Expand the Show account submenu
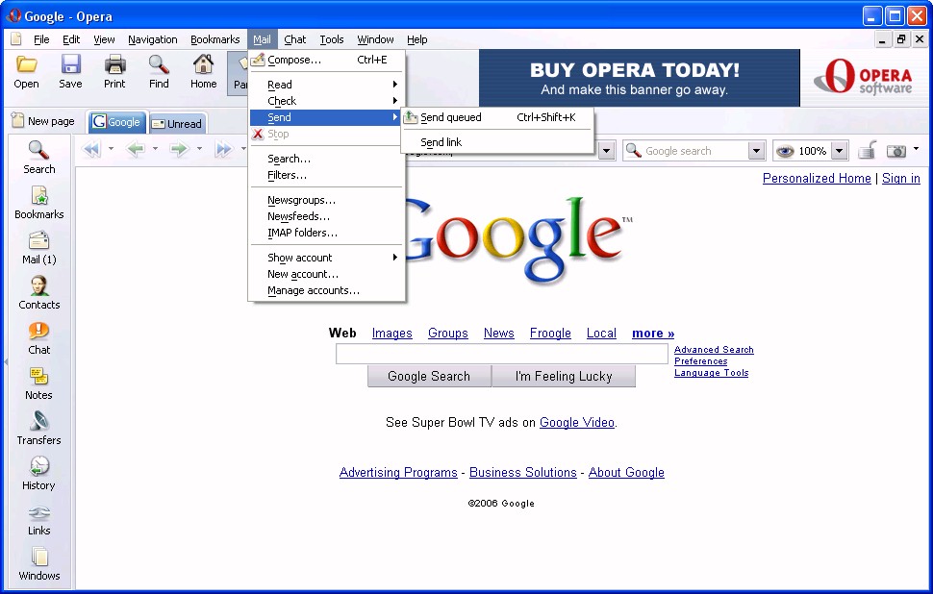 [x=327, y=258]
